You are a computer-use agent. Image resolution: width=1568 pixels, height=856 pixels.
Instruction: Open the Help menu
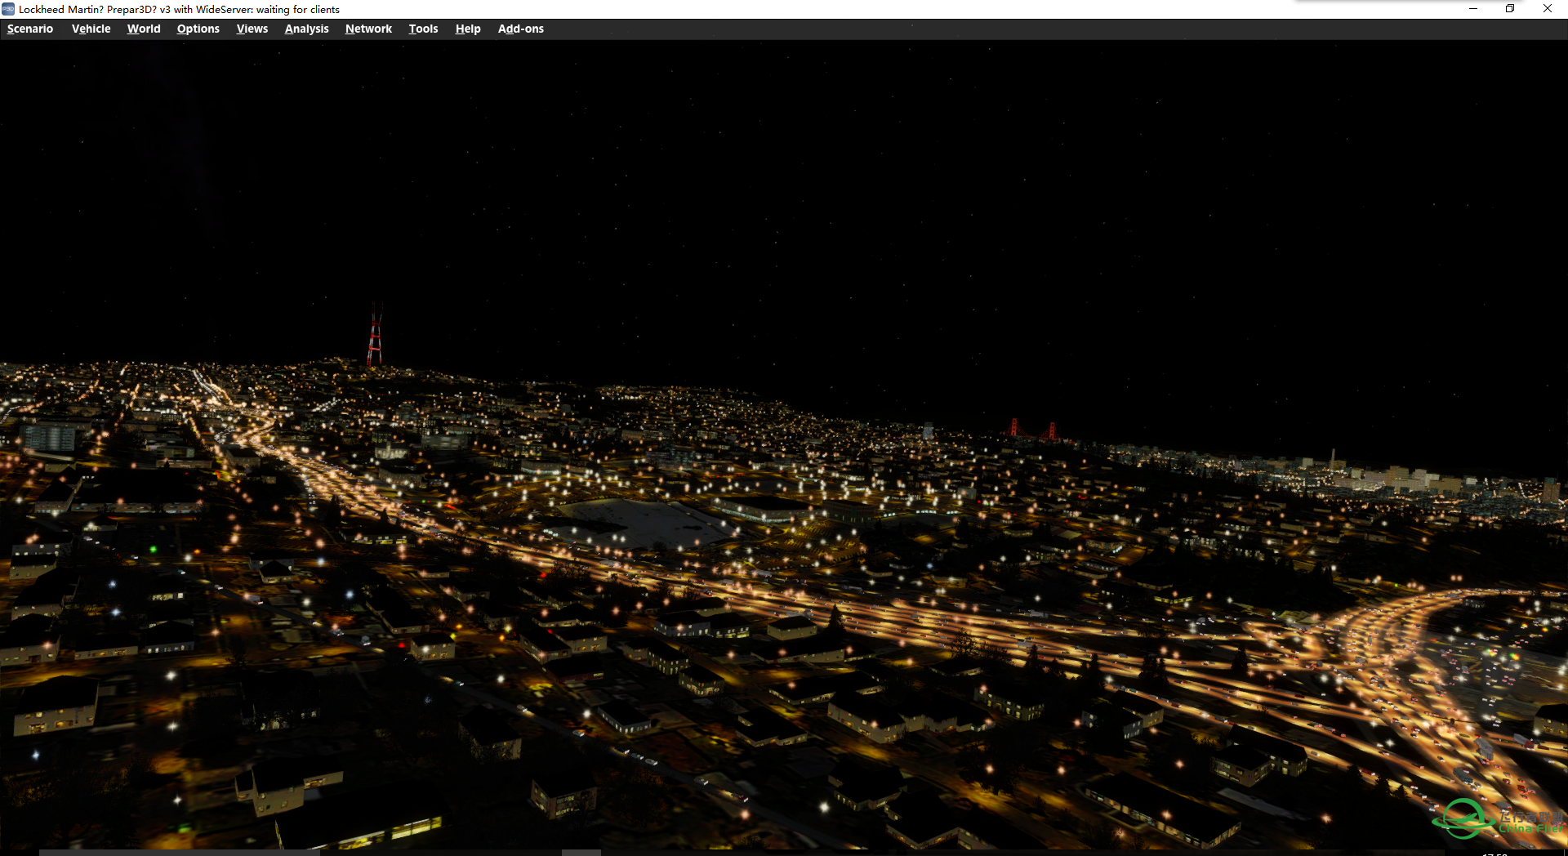tap(468, 29)
